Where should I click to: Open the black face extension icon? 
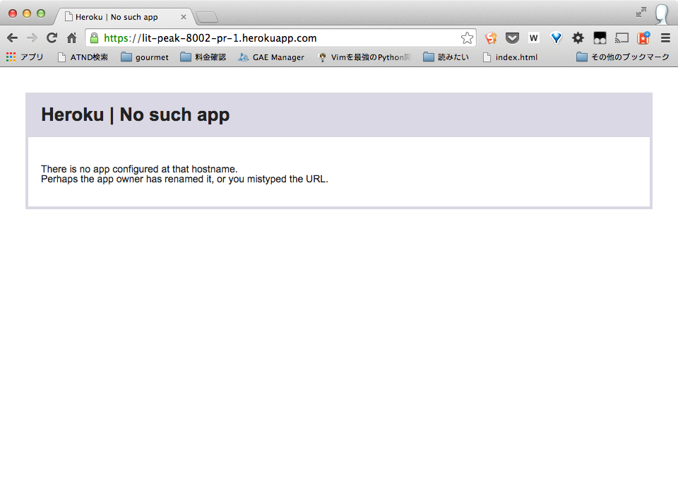[x=600, y=38]
